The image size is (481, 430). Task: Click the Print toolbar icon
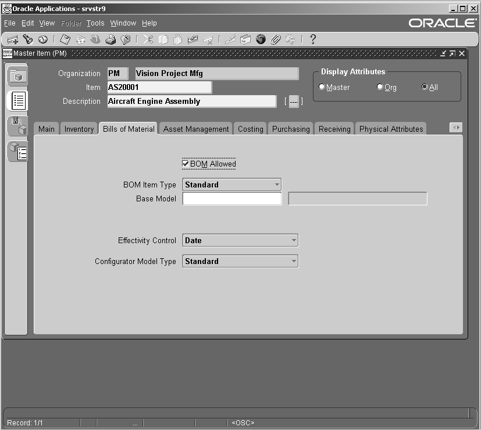coord(111,39)
